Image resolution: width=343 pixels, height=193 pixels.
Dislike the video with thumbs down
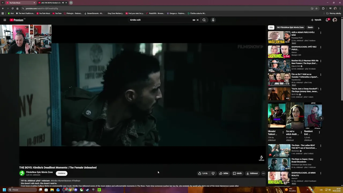click(213, 173)
